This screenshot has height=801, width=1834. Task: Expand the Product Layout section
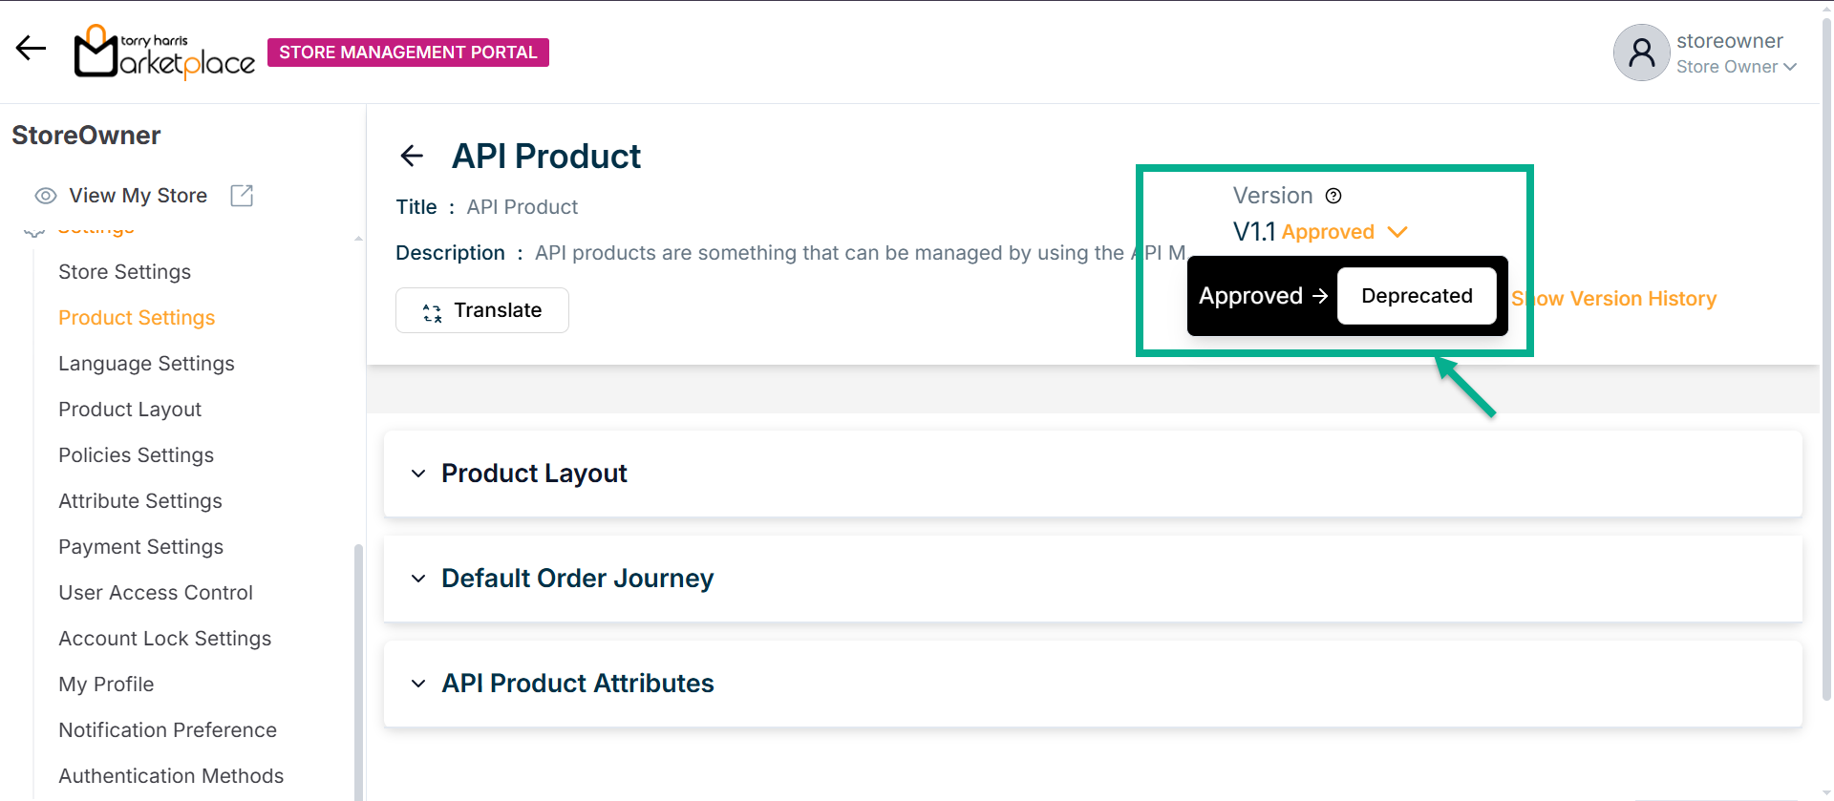point(418,474)
